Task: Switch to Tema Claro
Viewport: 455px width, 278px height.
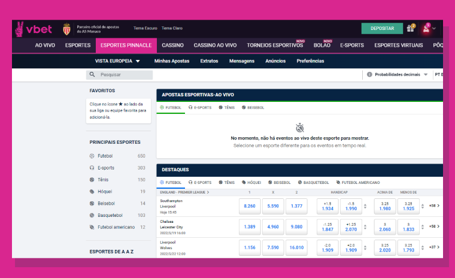Action: coord(172,28)
